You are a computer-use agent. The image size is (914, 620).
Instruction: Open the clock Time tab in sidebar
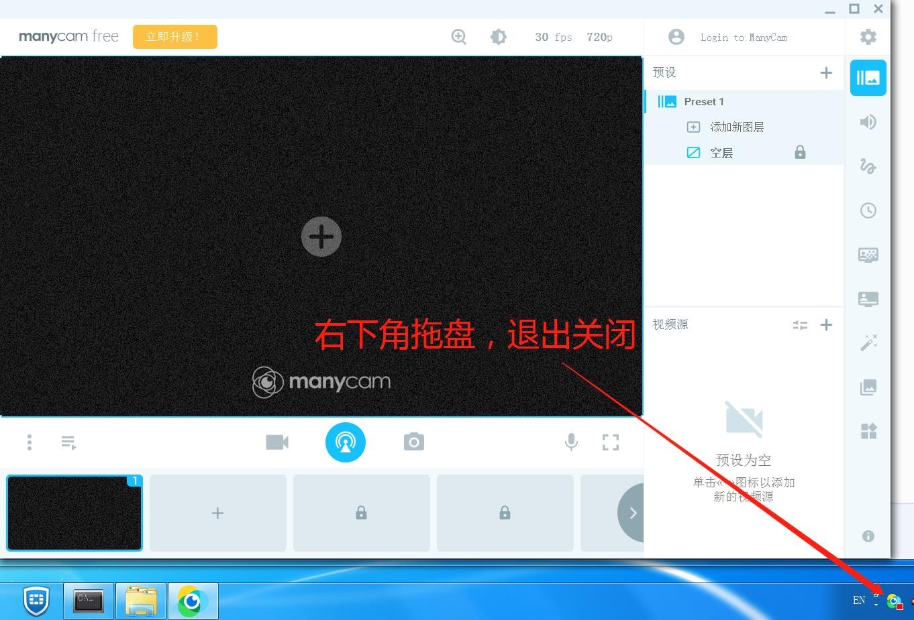(x=868, y=210)
